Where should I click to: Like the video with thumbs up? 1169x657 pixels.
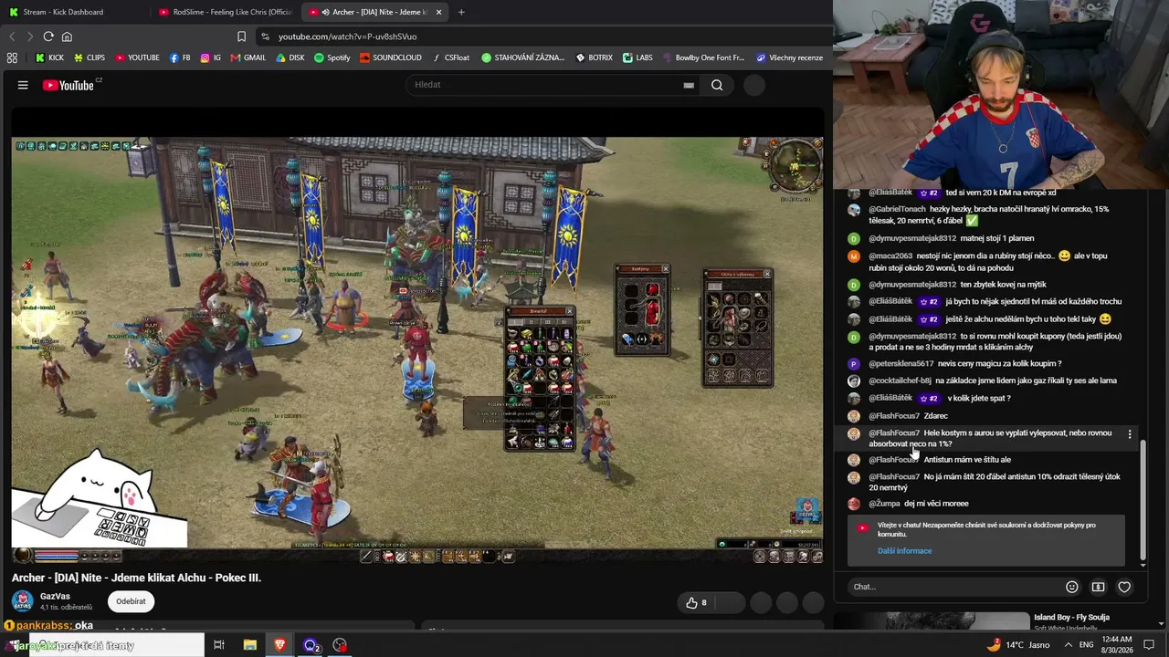pyautogui.click(x=697, y=602)
